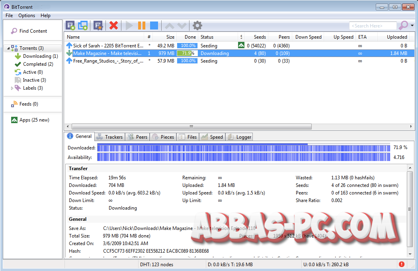Viewport: 418px width, 271px height.
Task: Click the Add Torrent toolbar icon
Action: tap(71, 25)
